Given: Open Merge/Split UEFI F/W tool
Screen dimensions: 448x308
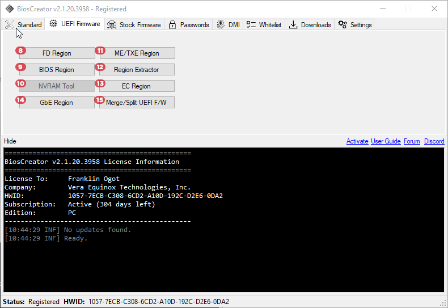Looking at the screenshot, I should [x=137, y=103].
